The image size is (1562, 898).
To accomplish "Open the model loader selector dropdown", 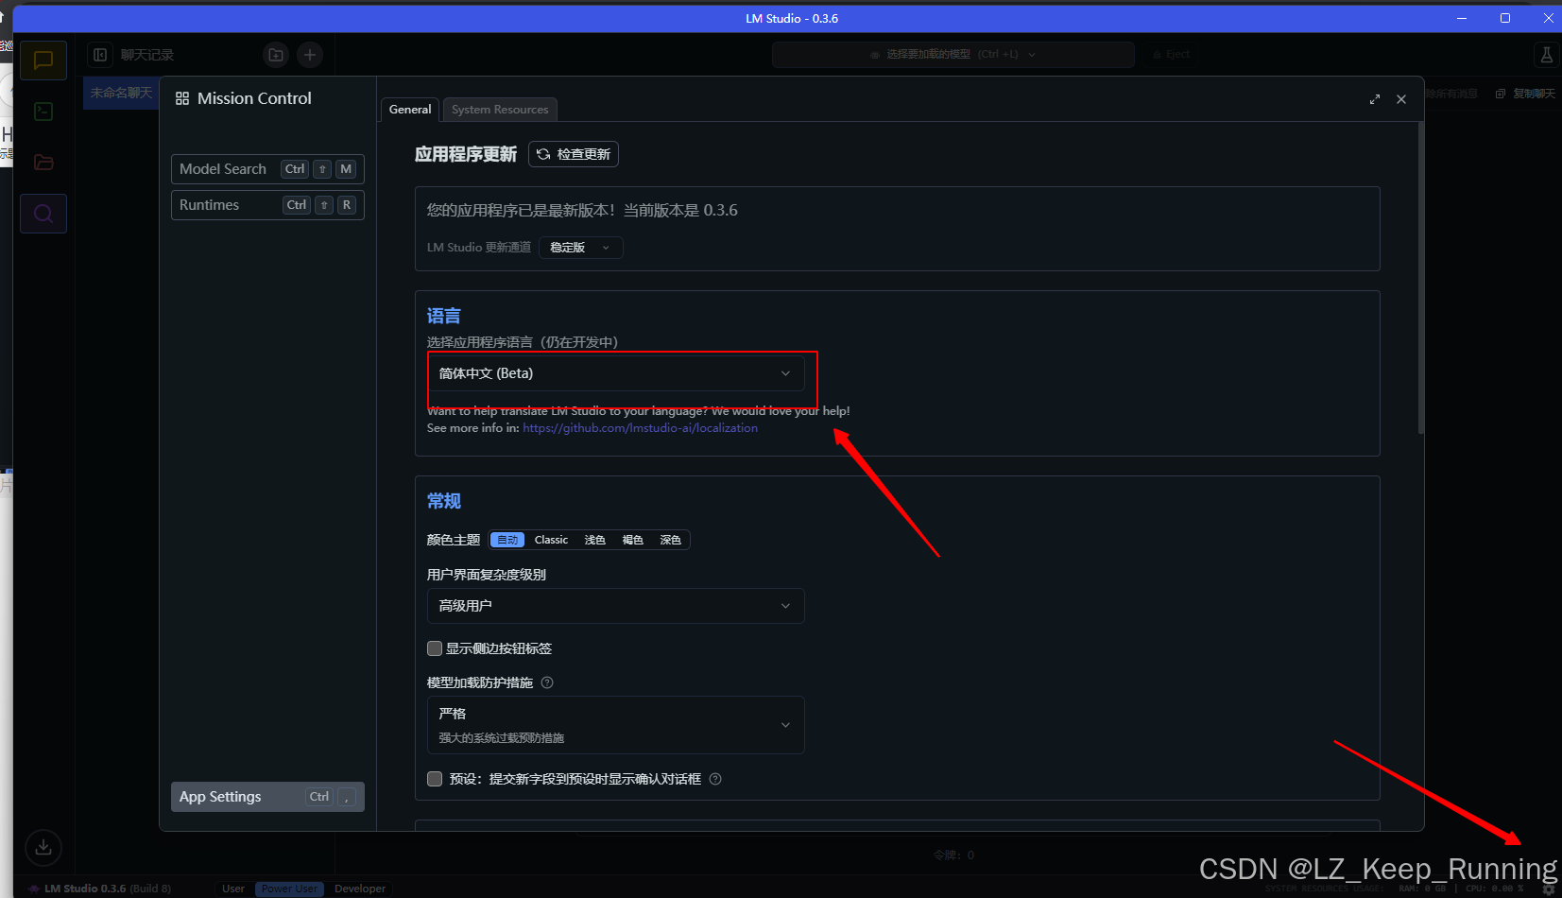I will pos(953,55).
